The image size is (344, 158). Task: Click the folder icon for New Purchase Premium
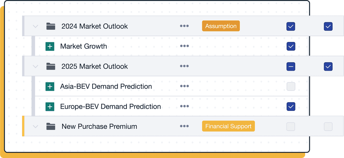point(51,126)
